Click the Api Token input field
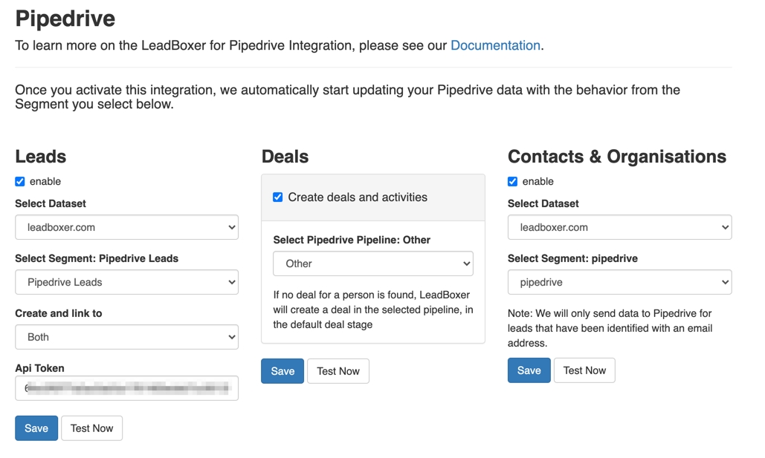The width and height of the screenshot is (765, 458). (126, 388)
